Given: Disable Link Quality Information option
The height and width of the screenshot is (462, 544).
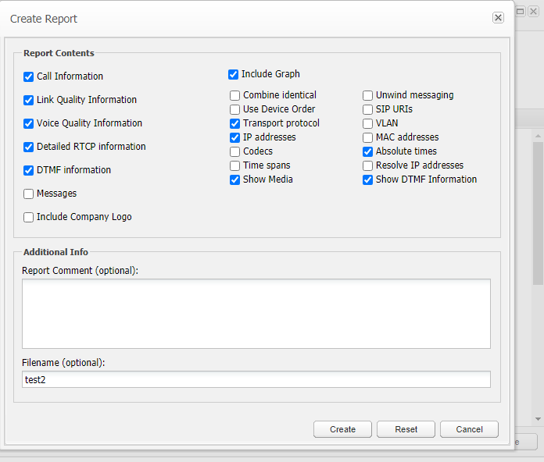Looking at the screenshot, I should [x=29, y=100].
